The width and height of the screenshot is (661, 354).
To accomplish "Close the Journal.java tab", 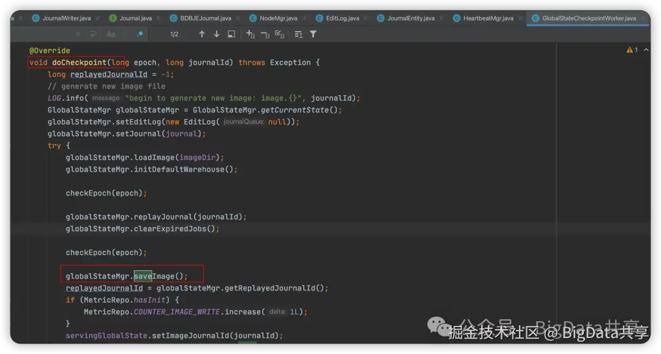I will pyautogui.click(x=159, y=18).
